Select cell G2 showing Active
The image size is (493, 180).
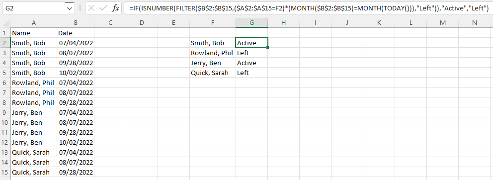[x=251, y=43]
